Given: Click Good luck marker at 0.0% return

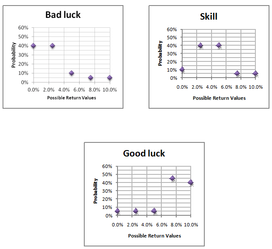Looking at the screenshot, I should tap(117, 211).
